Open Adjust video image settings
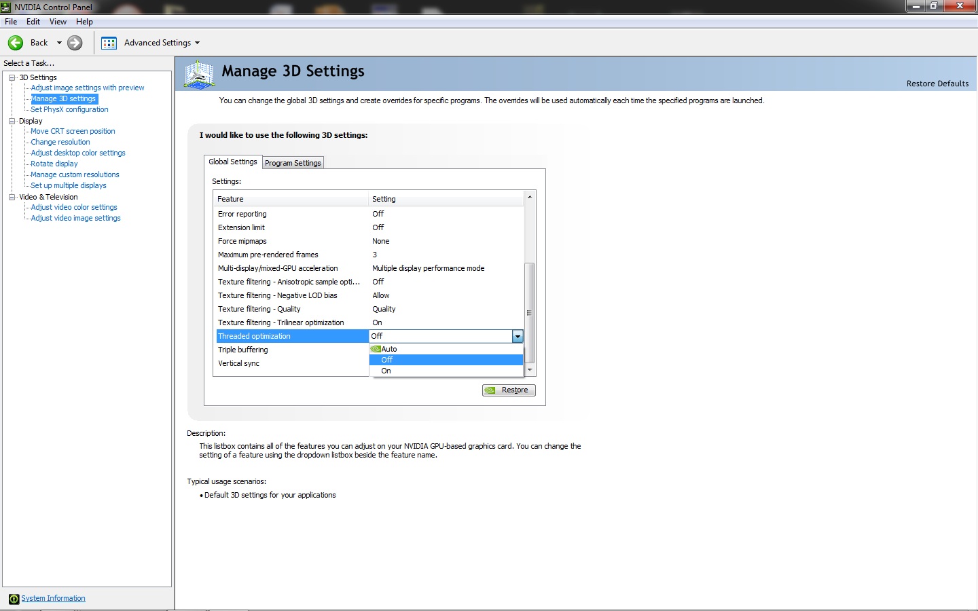 (x=75, y=218)
